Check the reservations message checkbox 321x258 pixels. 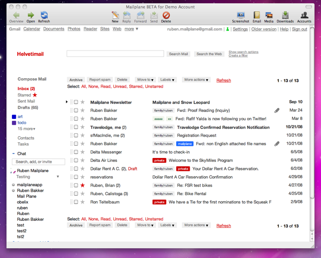(x=76, y=177)
